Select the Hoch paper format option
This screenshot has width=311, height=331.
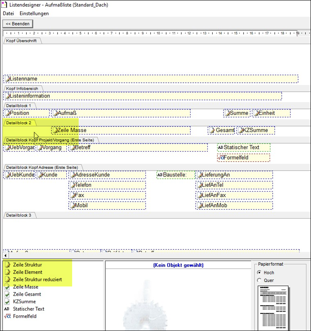point(259,273)
